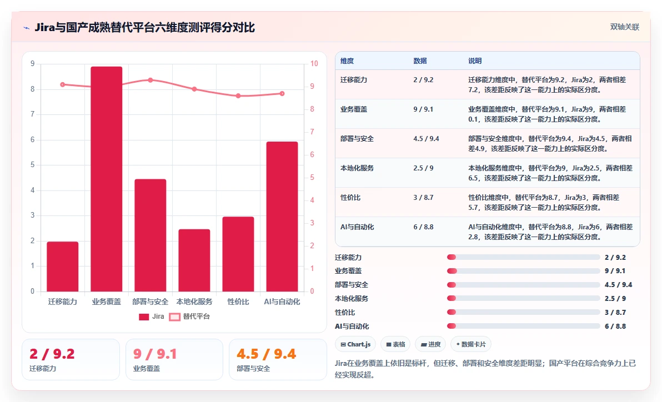The image size is (662, 402).
Task: Click the 本地化服务 progress bar
Action: pos(524,299)
